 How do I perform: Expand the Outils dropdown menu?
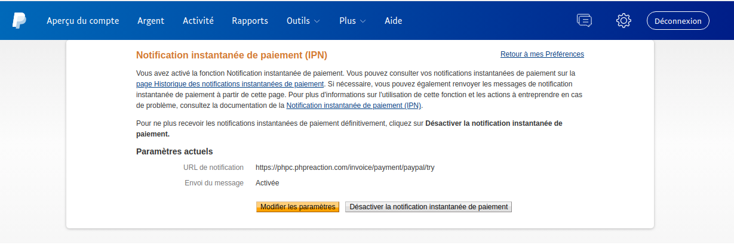[303, 20]
